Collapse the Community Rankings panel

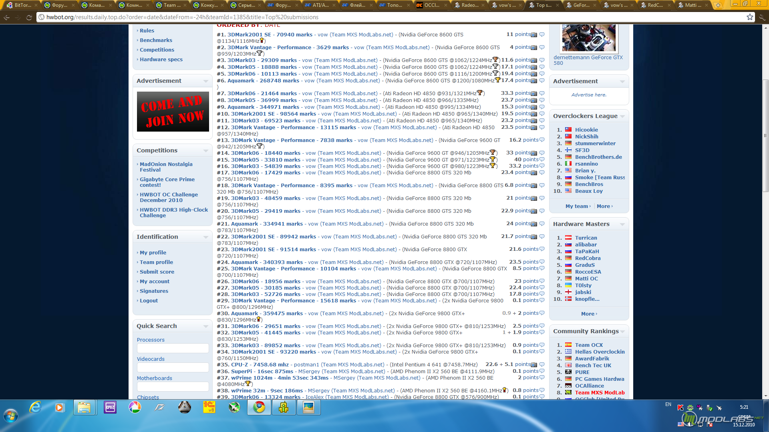(622, 332)
